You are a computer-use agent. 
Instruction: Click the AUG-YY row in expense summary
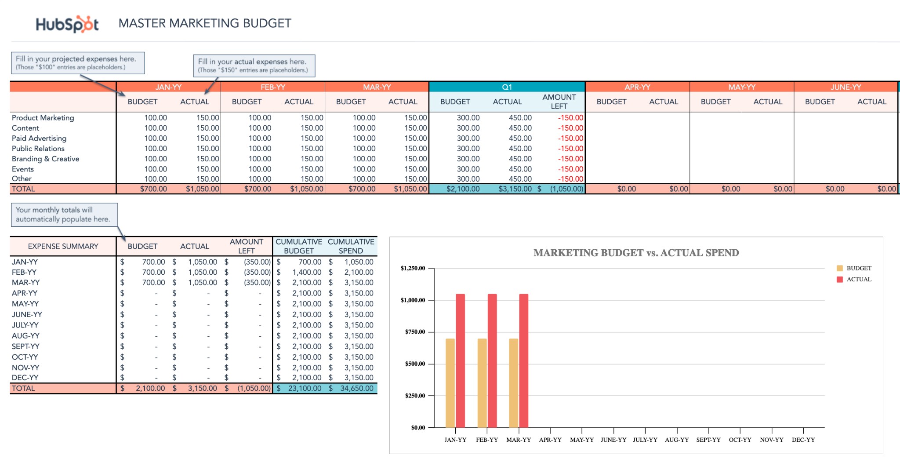click(193, 336)
